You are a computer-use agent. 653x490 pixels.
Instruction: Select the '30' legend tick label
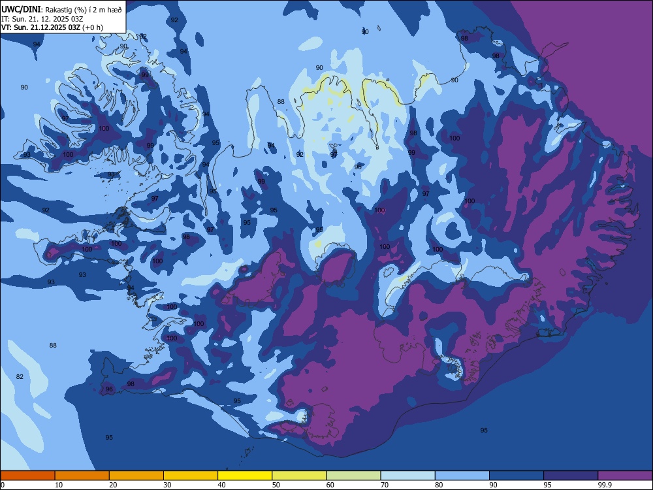(x=167, y=485)
